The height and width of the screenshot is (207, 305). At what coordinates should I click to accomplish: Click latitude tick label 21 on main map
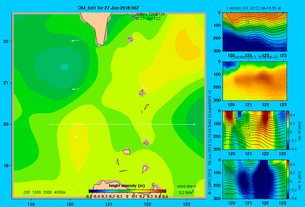click(6, 83)
